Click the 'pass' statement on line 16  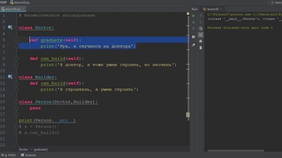pos(35,108)
